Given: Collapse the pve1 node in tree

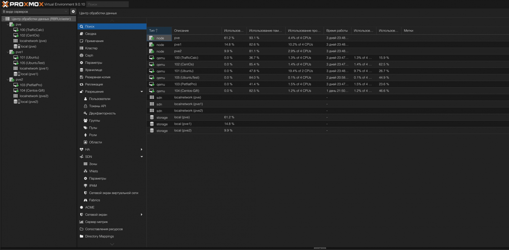Looking at the screenshot, I should [x=8, y=52].
